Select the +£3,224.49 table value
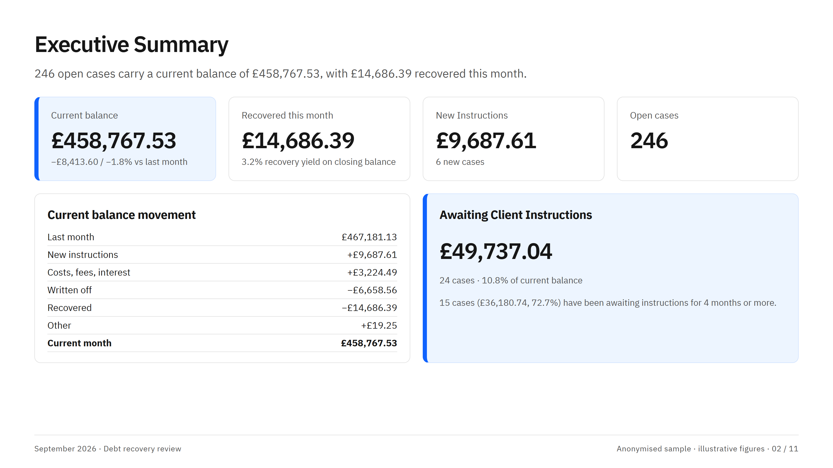Screen dimensions: 833x468 point(372,272)
